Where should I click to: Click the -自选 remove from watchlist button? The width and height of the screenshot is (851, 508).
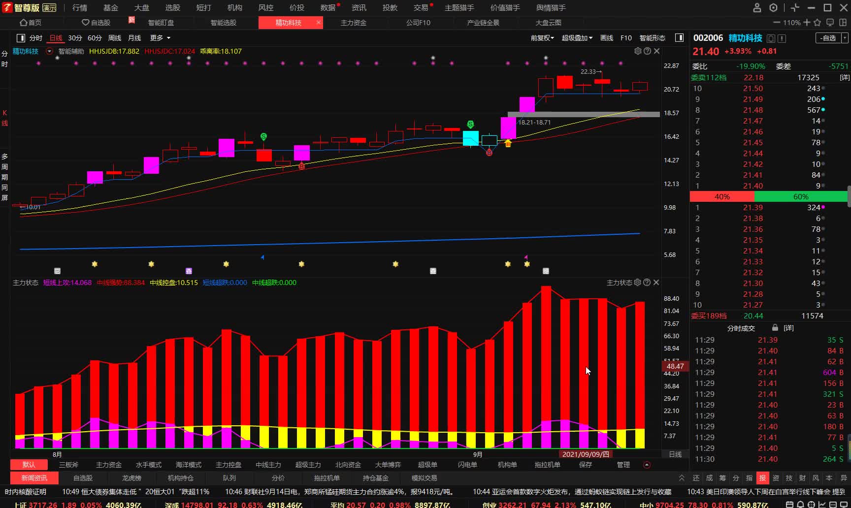(828, 38)
